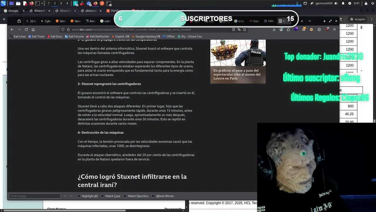
Task: Go back in Firefox
Action: click(x=12, y=29)
